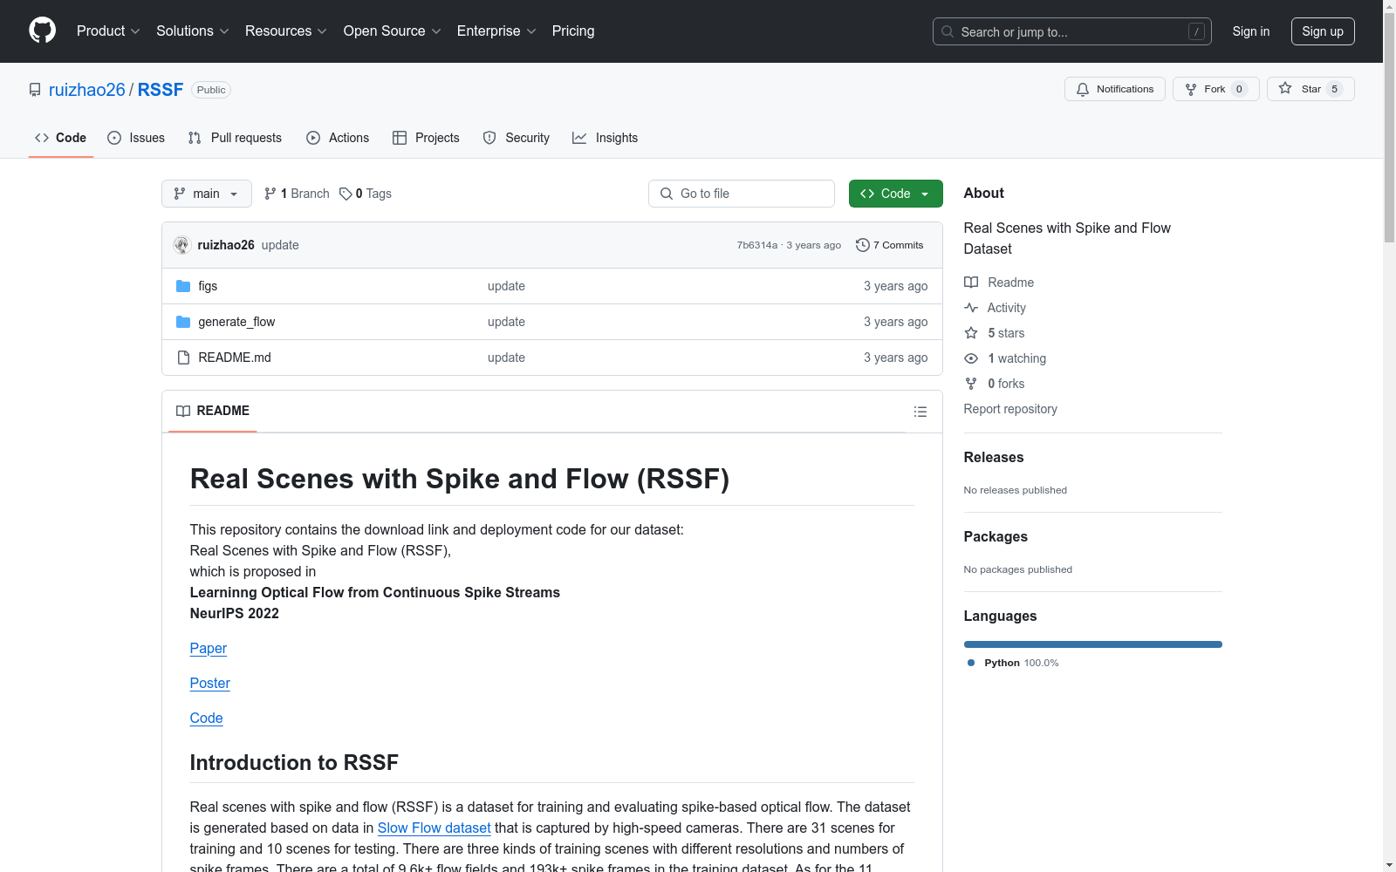The height and width of the screenshot is (872, 1396).
Task: Click the ruizhao26 avatar in commit row
Action: click(181, 245)
